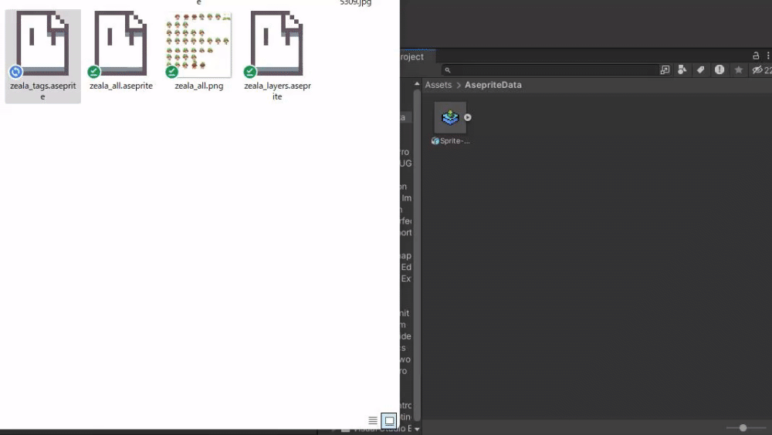This screenshot has width=772, height=435.
Task: Select the zeala_tags.aseprite file in Explorer
Action: pos(42,56)
